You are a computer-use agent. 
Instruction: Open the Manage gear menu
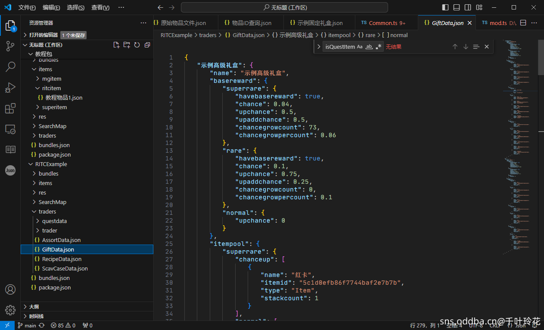pyautogui.click(x=10, y=310)
